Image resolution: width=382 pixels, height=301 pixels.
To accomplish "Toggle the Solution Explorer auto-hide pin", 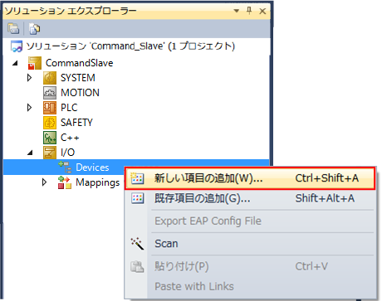I will coord(249,11).
